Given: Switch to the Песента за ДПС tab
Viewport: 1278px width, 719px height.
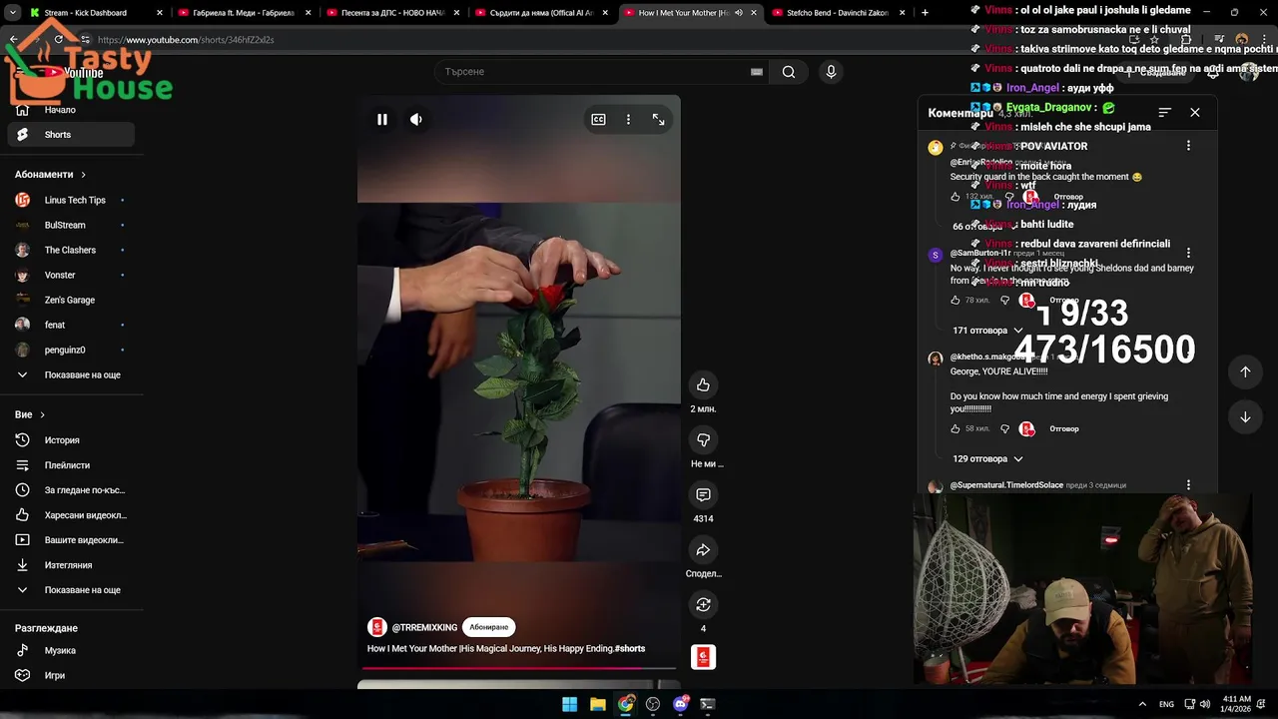Looking at the screenshot, I should 394,13.
